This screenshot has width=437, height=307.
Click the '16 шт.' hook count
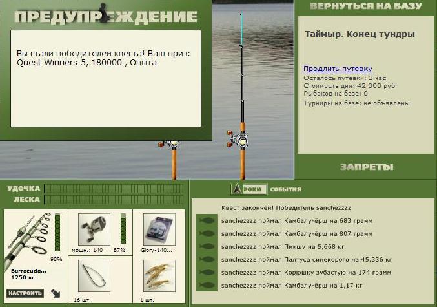coord(82,301)
